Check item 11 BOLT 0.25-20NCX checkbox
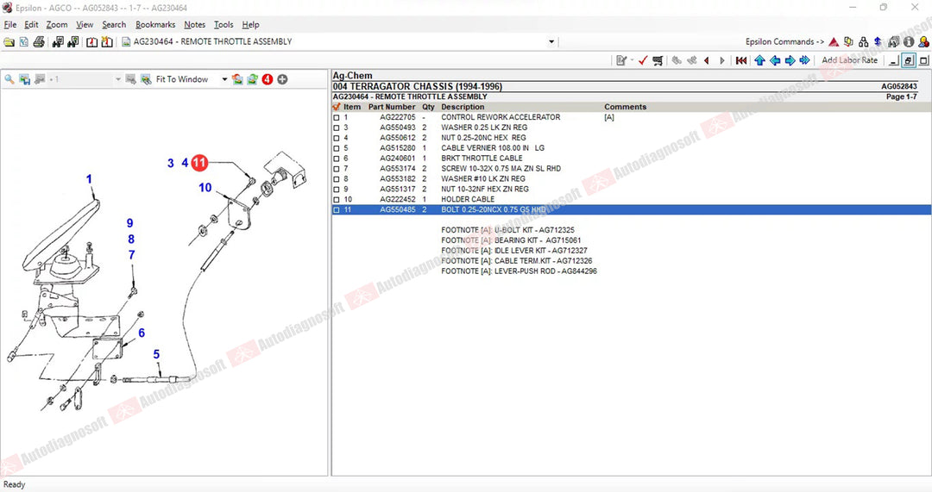The image size is (932, 492). [x=337, y=210]
